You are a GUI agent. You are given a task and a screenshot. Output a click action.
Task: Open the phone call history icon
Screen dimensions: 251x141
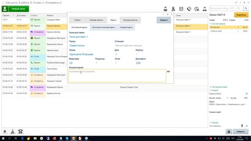coord(189,9)
